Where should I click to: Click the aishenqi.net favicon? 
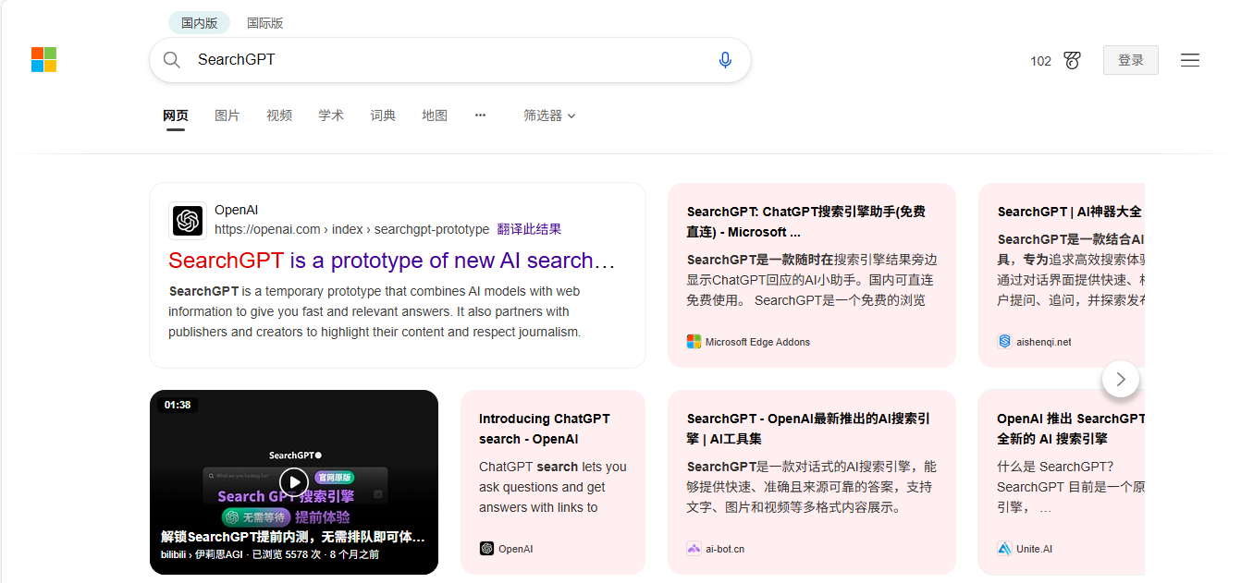1004,342
